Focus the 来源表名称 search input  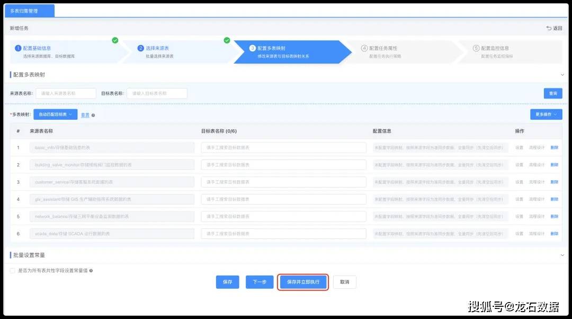pyautogui.click(x=66, y=93)
